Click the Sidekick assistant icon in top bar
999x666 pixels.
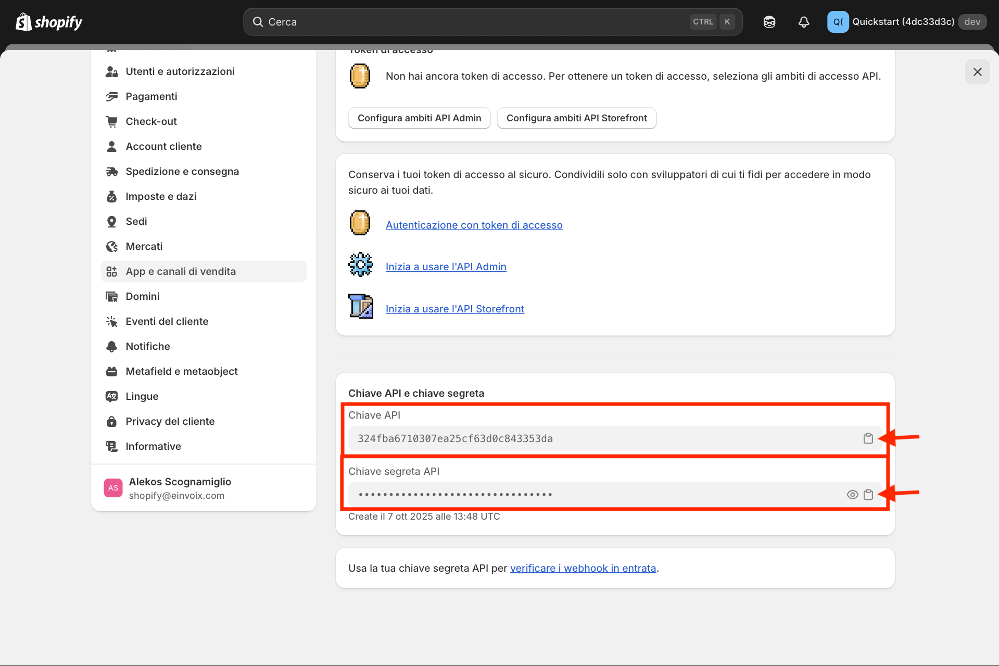click(769, 22)
